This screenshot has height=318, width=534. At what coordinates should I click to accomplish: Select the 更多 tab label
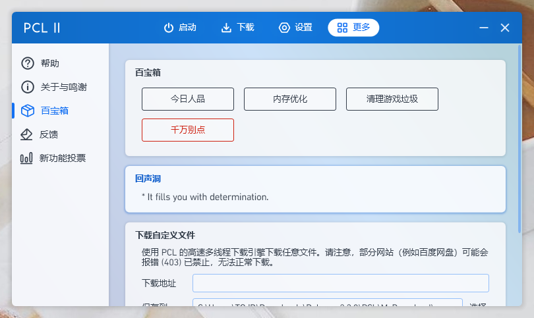tap(361, 27)
